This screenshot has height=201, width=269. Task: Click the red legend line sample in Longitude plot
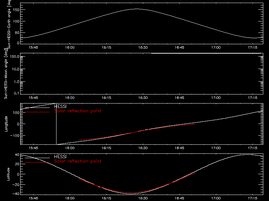37,112
